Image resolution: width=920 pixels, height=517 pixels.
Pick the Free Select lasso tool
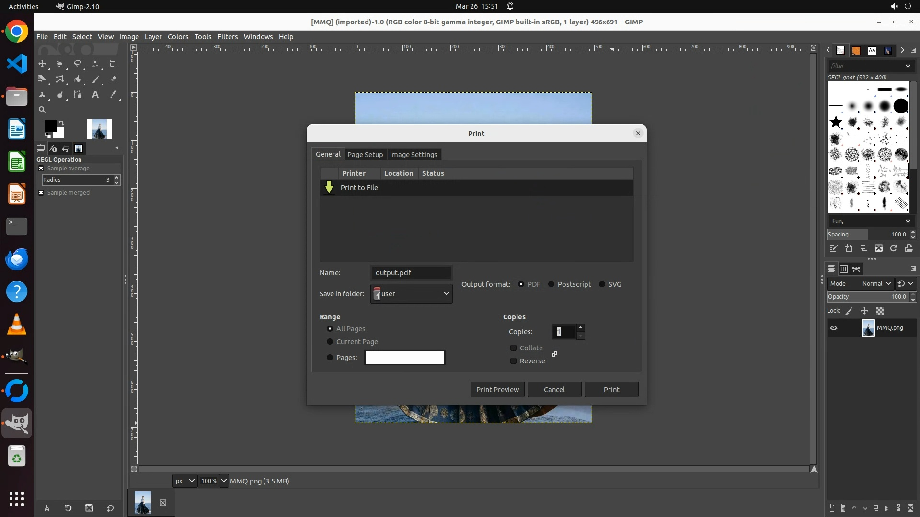pyautogui.click(x=78, y=64)
